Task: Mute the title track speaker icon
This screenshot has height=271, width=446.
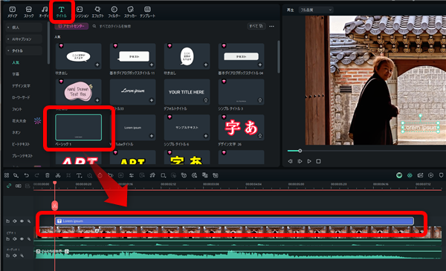Action: (15, 221)
